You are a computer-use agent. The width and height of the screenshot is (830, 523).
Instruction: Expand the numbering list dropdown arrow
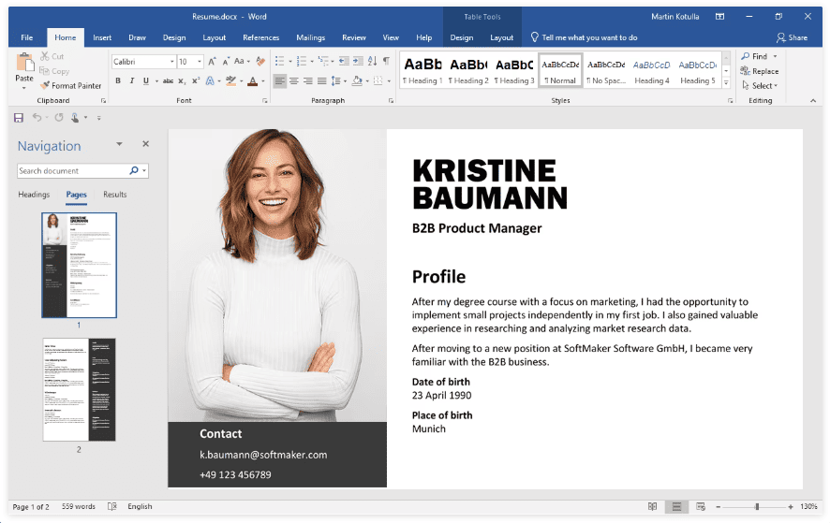tap(312, 62)
